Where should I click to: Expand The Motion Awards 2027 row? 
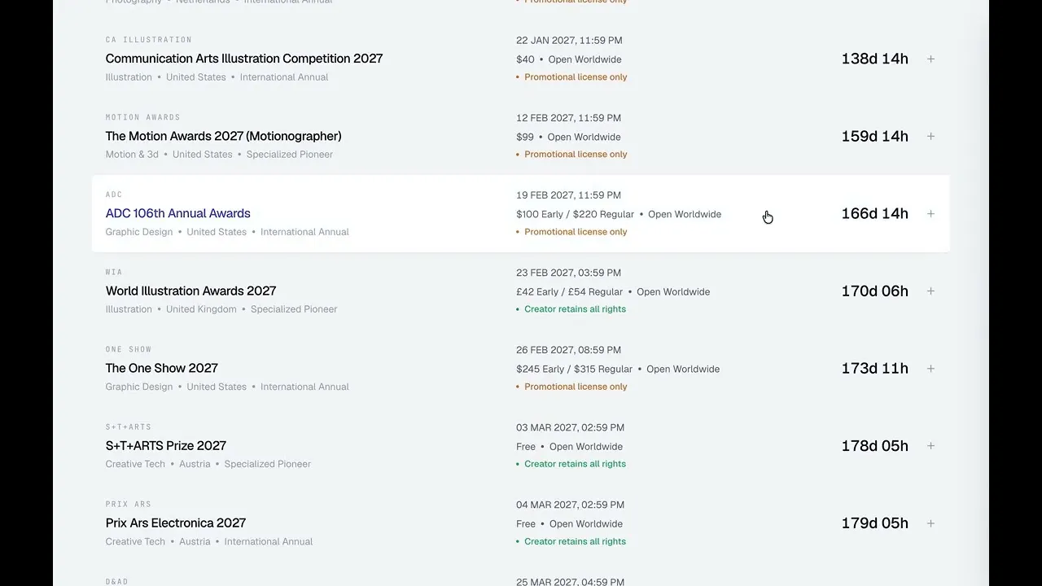pyautogui.click(x=930, y=136)
